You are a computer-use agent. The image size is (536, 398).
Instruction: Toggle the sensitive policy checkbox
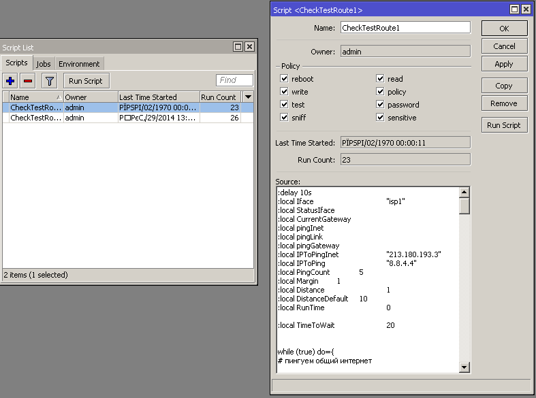(x=380, y=118)
